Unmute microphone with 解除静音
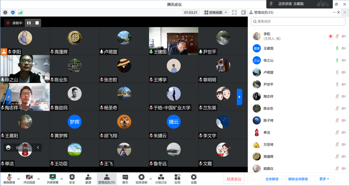This screenshot has width=349, height=186. 9,179
